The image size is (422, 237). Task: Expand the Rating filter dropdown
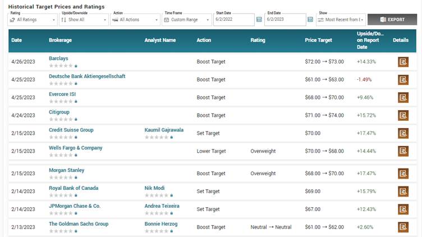click(33, 20)
